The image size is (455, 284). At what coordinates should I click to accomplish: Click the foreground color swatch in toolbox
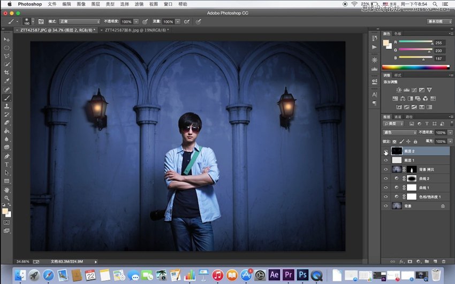pos(5,211)
